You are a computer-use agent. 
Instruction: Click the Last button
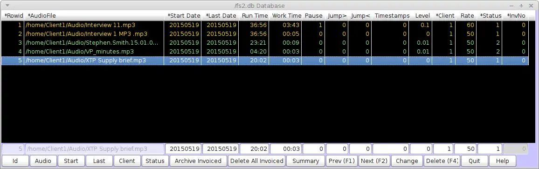pos(99,161)
